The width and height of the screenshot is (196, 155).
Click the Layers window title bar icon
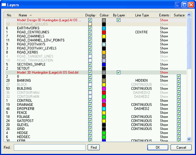pyautogui.click(x=4, y=5)
